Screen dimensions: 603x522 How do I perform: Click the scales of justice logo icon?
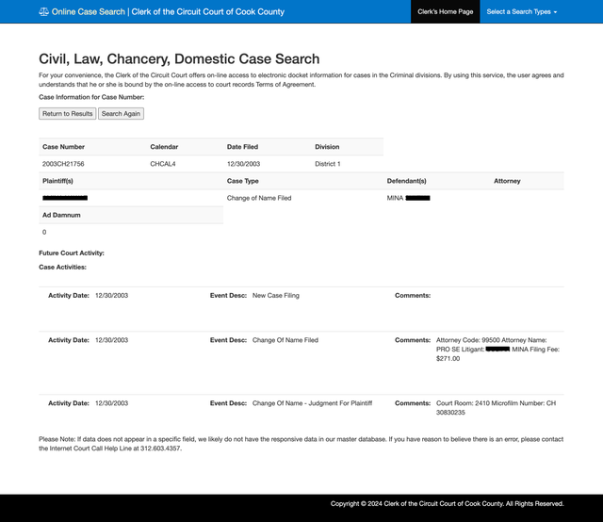[x=44, y=12]
